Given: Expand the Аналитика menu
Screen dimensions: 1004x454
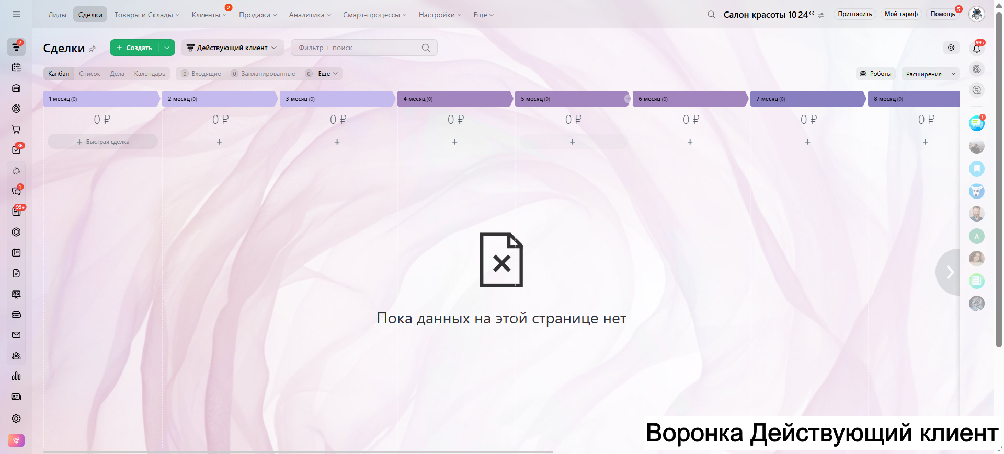Looking at the screenshot, I should coord(310,15).
